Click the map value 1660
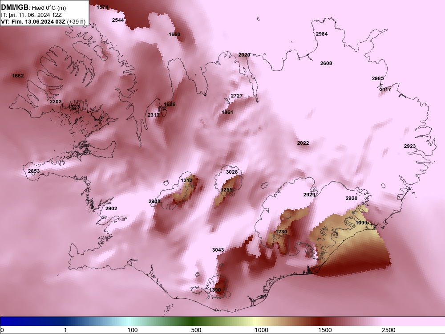This screenshot has height=334, width=445. pyautogui.click(x=174, y=34)
